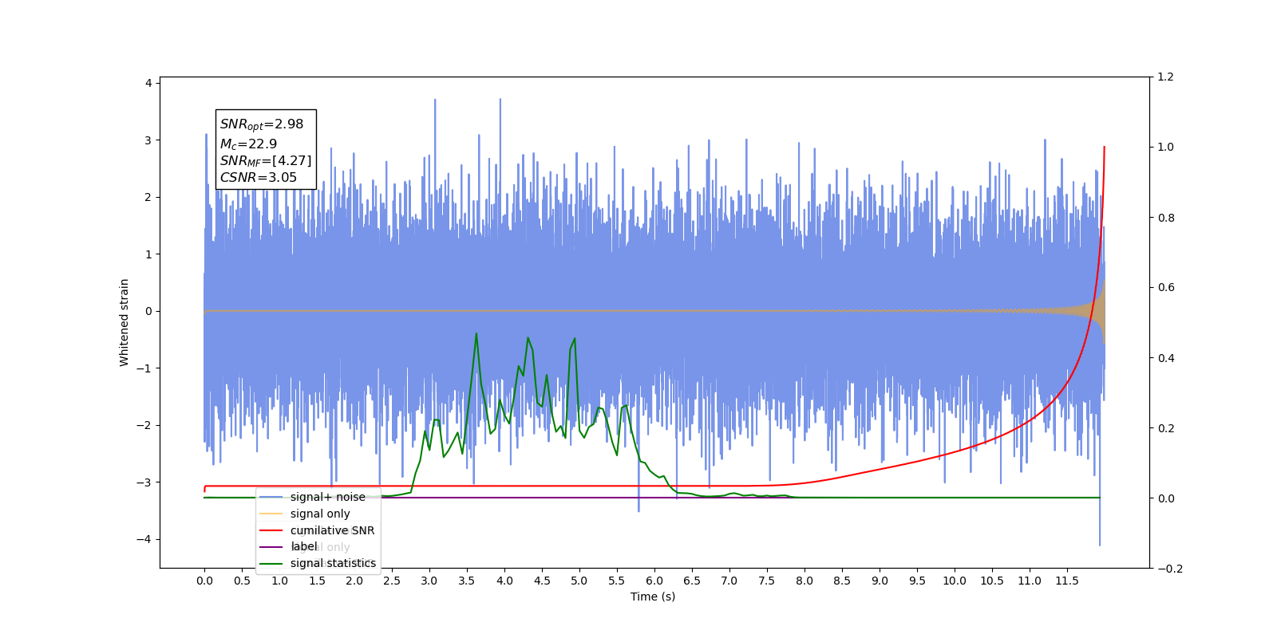Viewport: 1277px width, 638px height.
Task: Click the 10.5 tick on the time axis
Action: coord(992,581)
